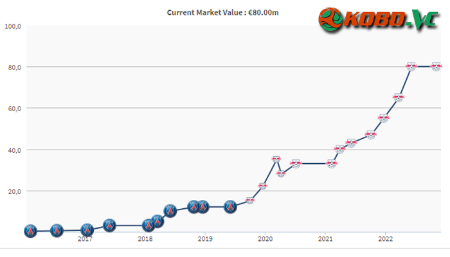Select the RB Leipzig marker at 55 million near 2022
The image size is (450, 257).
[x=383, y=118]
